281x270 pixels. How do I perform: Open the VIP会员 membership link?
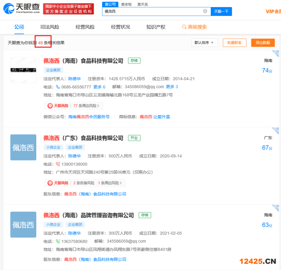(273, 11)
